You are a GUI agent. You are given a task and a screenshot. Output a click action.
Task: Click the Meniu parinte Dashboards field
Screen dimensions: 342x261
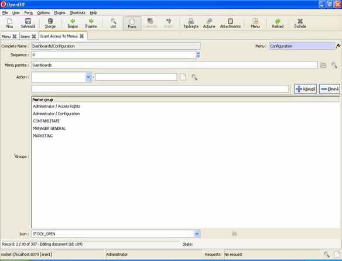click(175, 65)
